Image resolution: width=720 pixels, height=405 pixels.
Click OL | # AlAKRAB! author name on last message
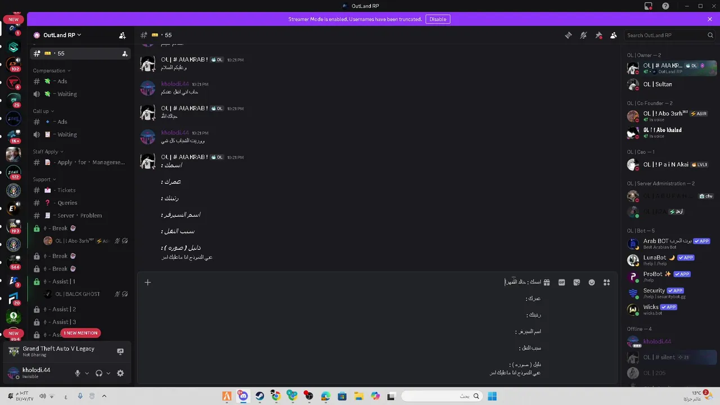pyautogui.click(x=184, y=157)
